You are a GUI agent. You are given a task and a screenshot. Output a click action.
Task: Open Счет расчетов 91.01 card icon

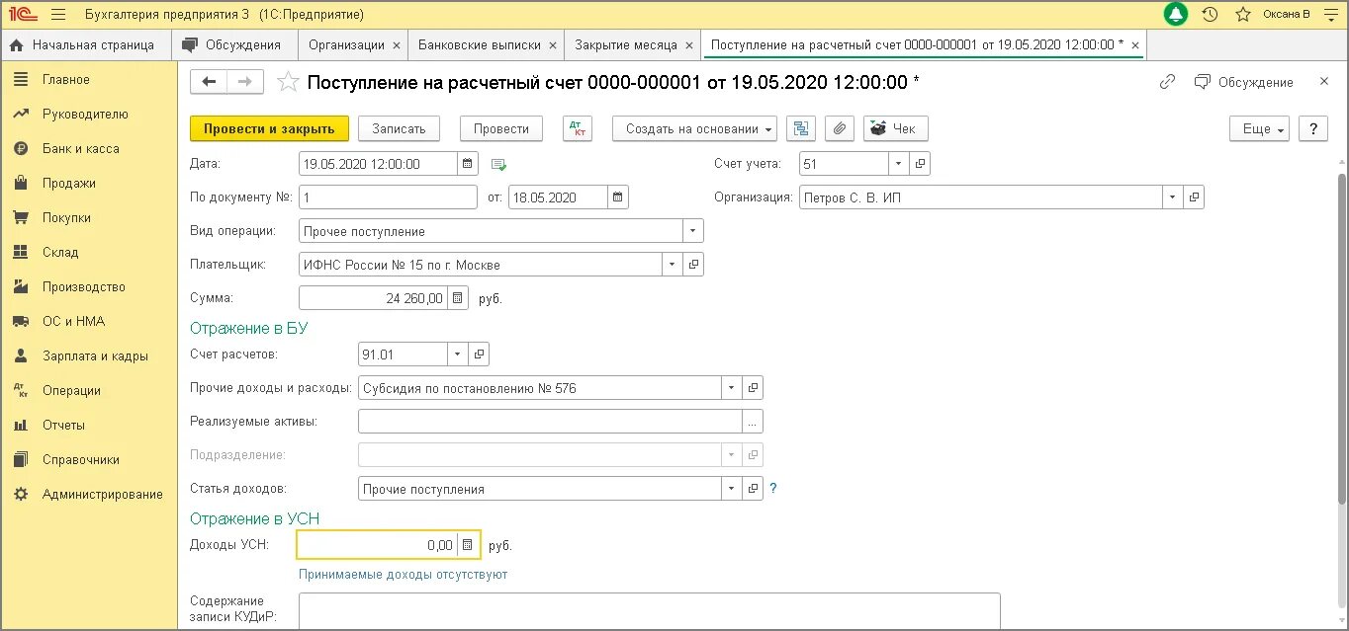(x=479, y=354)
